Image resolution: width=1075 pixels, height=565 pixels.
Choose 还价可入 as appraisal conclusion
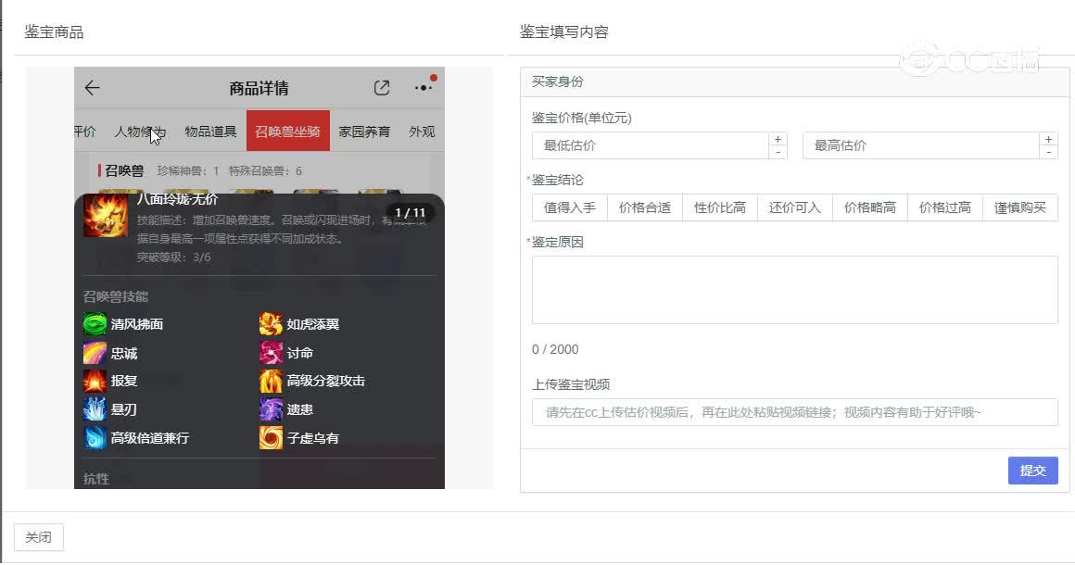coord(794,207)
